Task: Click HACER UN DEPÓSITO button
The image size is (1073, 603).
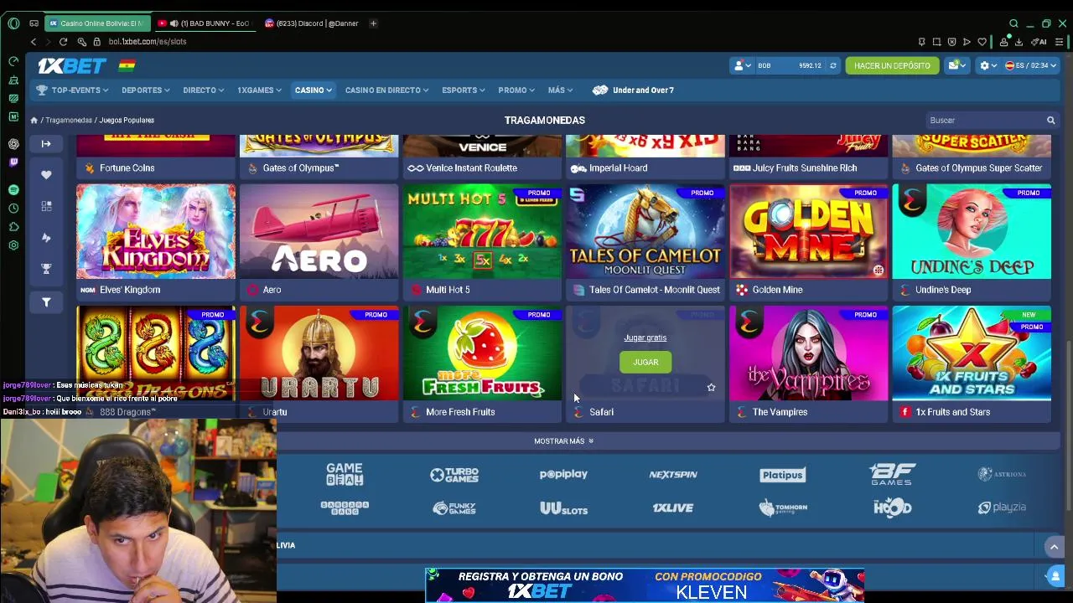Action: point(892,65)
